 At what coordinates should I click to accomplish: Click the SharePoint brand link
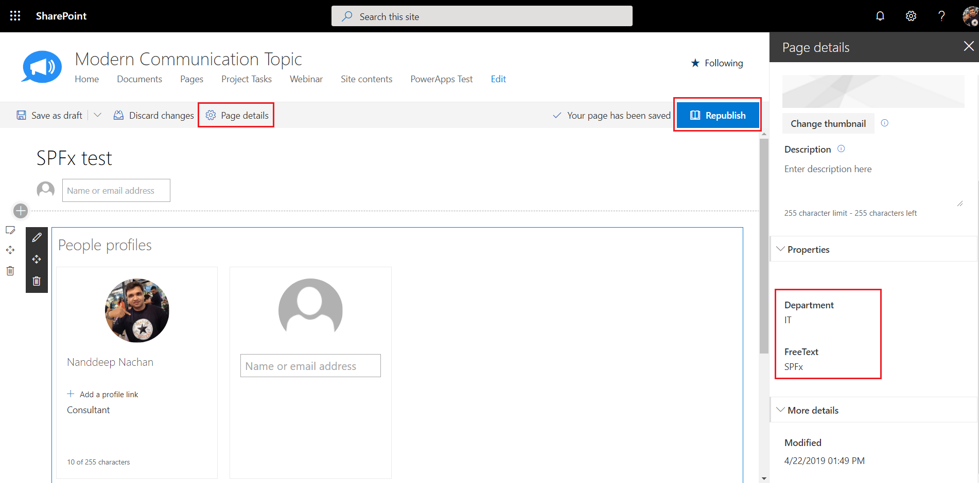tap(61, 16)
